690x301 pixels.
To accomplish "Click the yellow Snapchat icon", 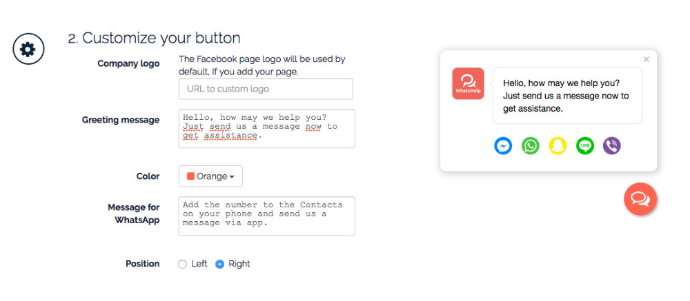I will (558, 146).
